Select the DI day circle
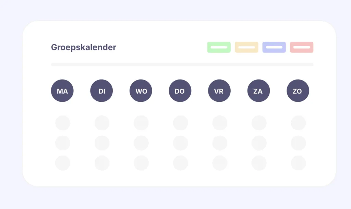351x209 pixels. click(101, 91)
